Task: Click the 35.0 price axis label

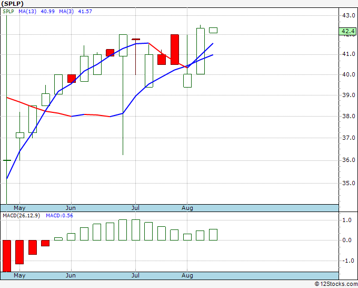Action: 349,183
